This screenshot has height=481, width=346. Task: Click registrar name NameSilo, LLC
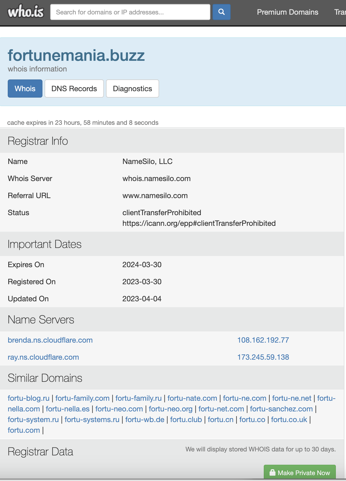147,162
